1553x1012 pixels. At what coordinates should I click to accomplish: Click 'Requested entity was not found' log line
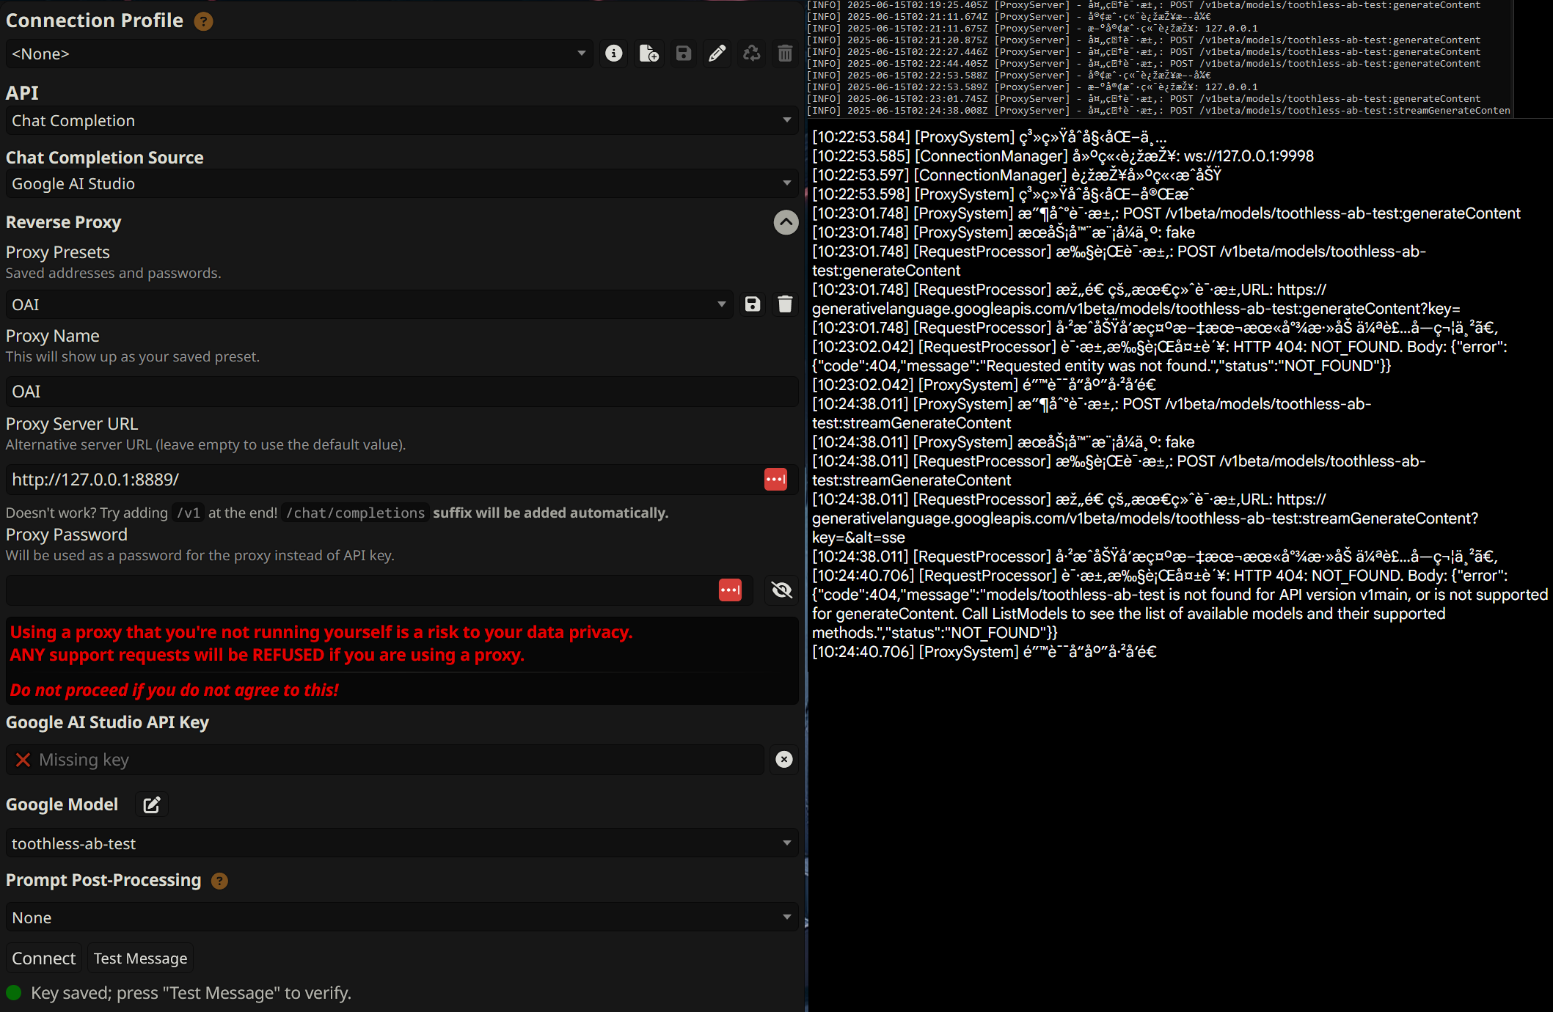coord(1160,356)
